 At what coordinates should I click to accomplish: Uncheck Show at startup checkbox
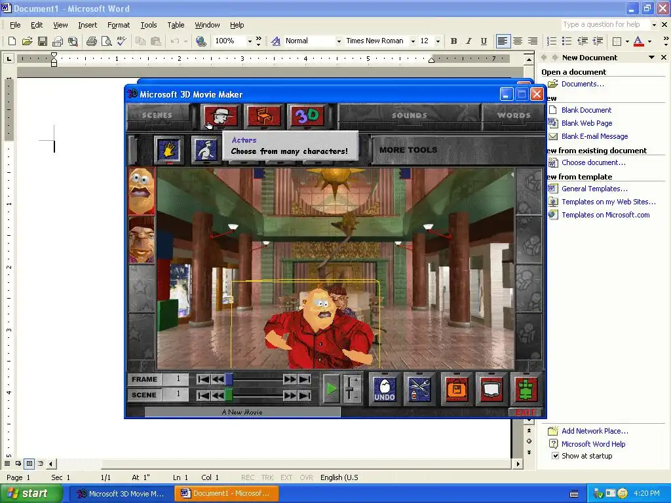pos(555,456)
